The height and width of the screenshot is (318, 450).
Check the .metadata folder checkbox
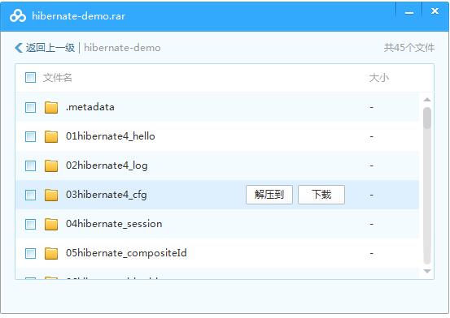30,108
